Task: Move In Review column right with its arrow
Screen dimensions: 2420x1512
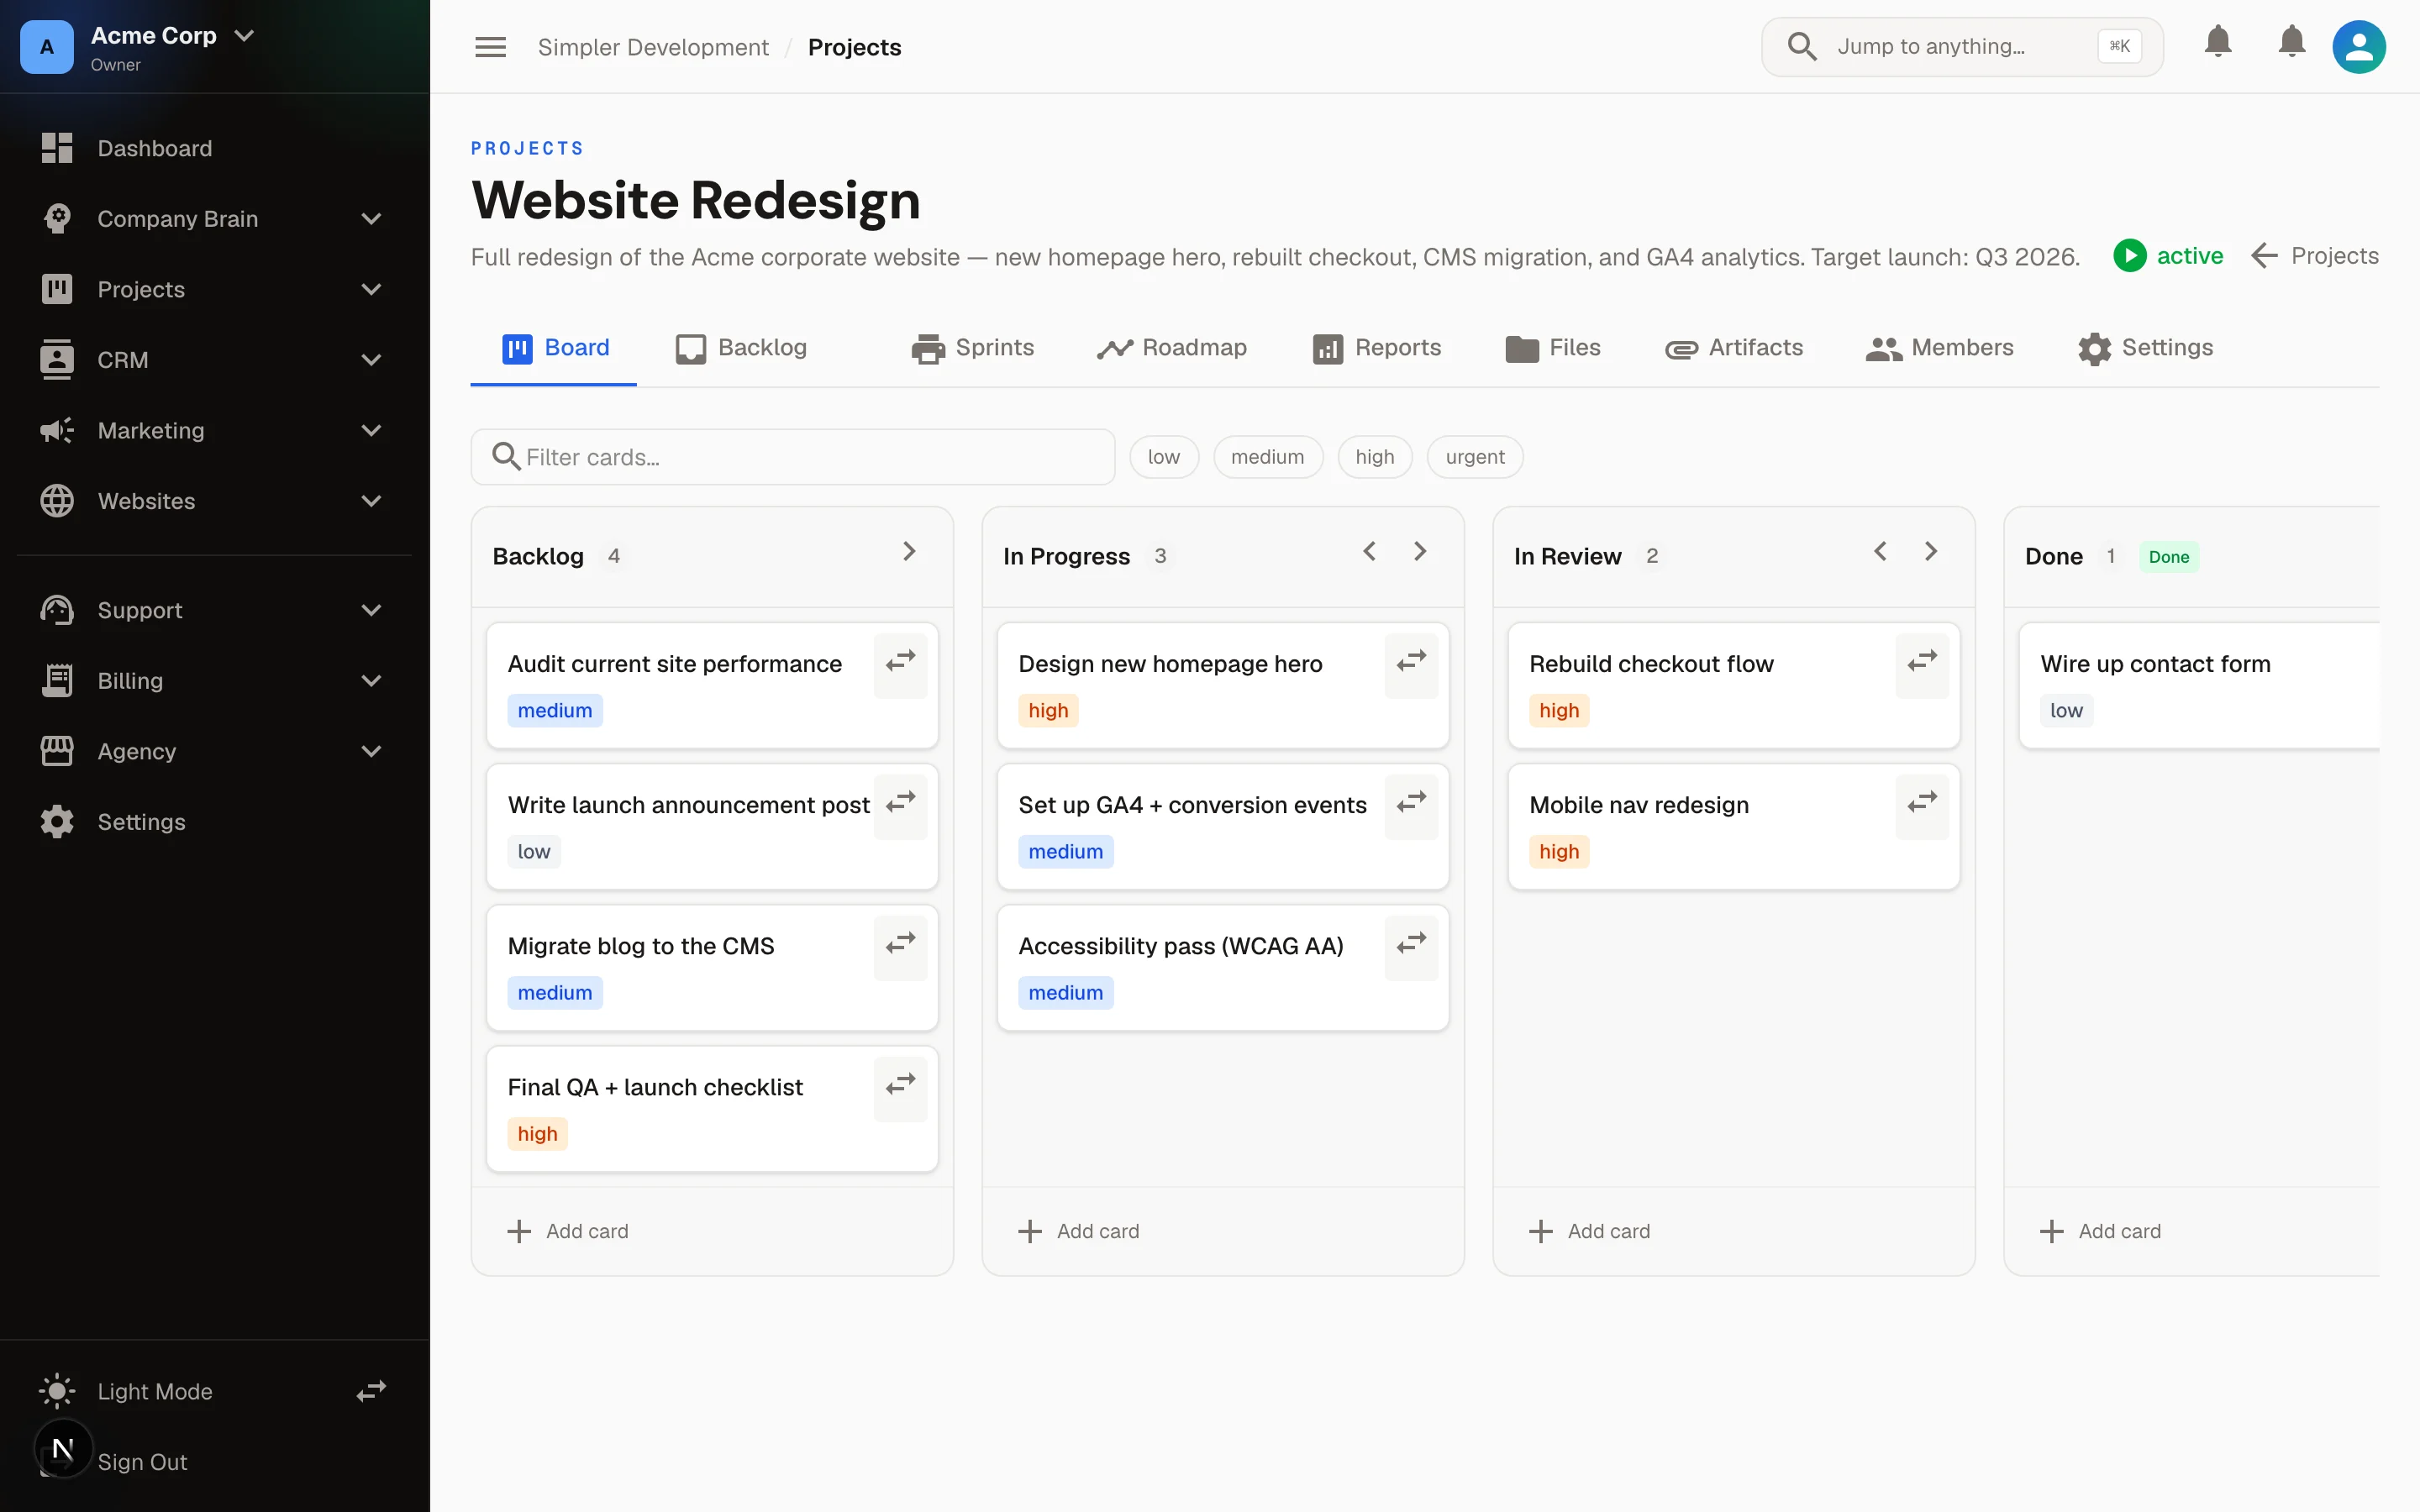Action: 1931,552
